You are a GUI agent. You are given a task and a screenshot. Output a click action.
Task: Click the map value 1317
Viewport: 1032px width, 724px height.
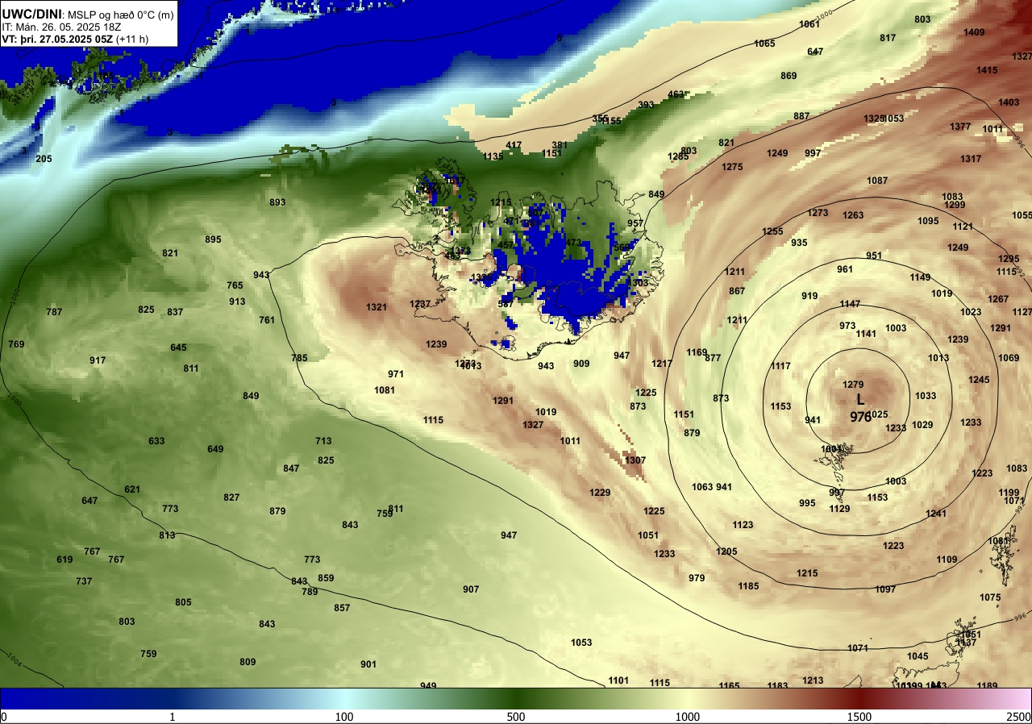(x=971, y=159)
